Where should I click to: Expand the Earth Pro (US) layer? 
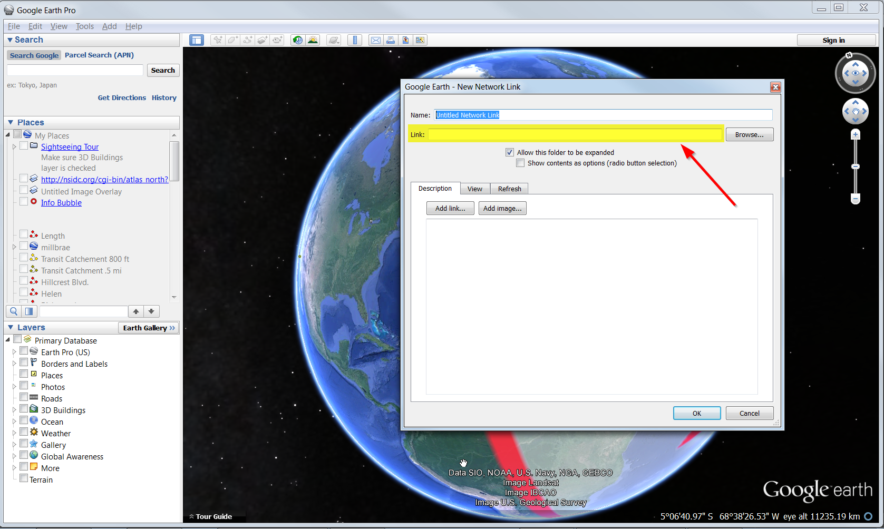click(x=14, y=352)
